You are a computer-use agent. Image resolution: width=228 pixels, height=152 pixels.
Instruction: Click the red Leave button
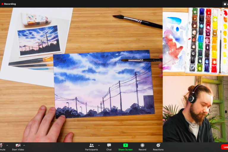tap(225, 147)
